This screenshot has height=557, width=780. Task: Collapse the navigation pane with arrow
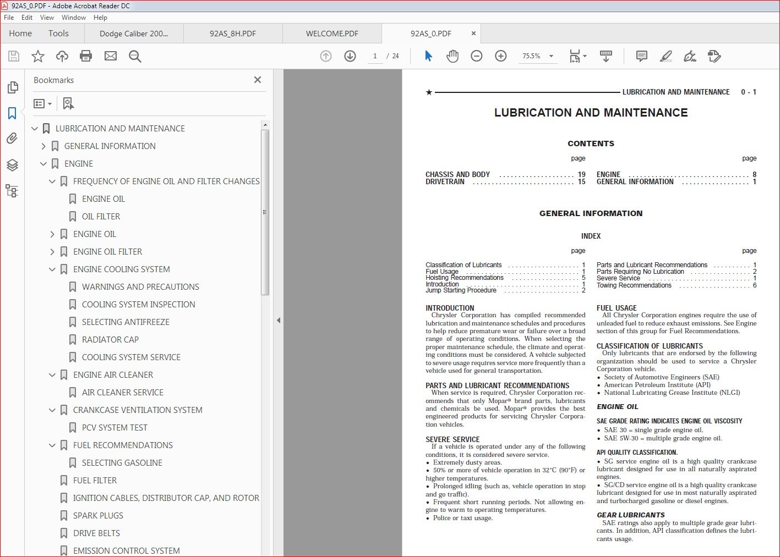coord(279,320)
